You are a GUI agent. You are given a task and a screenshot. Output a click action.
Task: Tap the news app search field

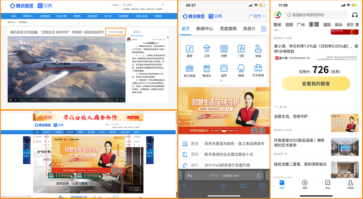[x=316, y=15]
